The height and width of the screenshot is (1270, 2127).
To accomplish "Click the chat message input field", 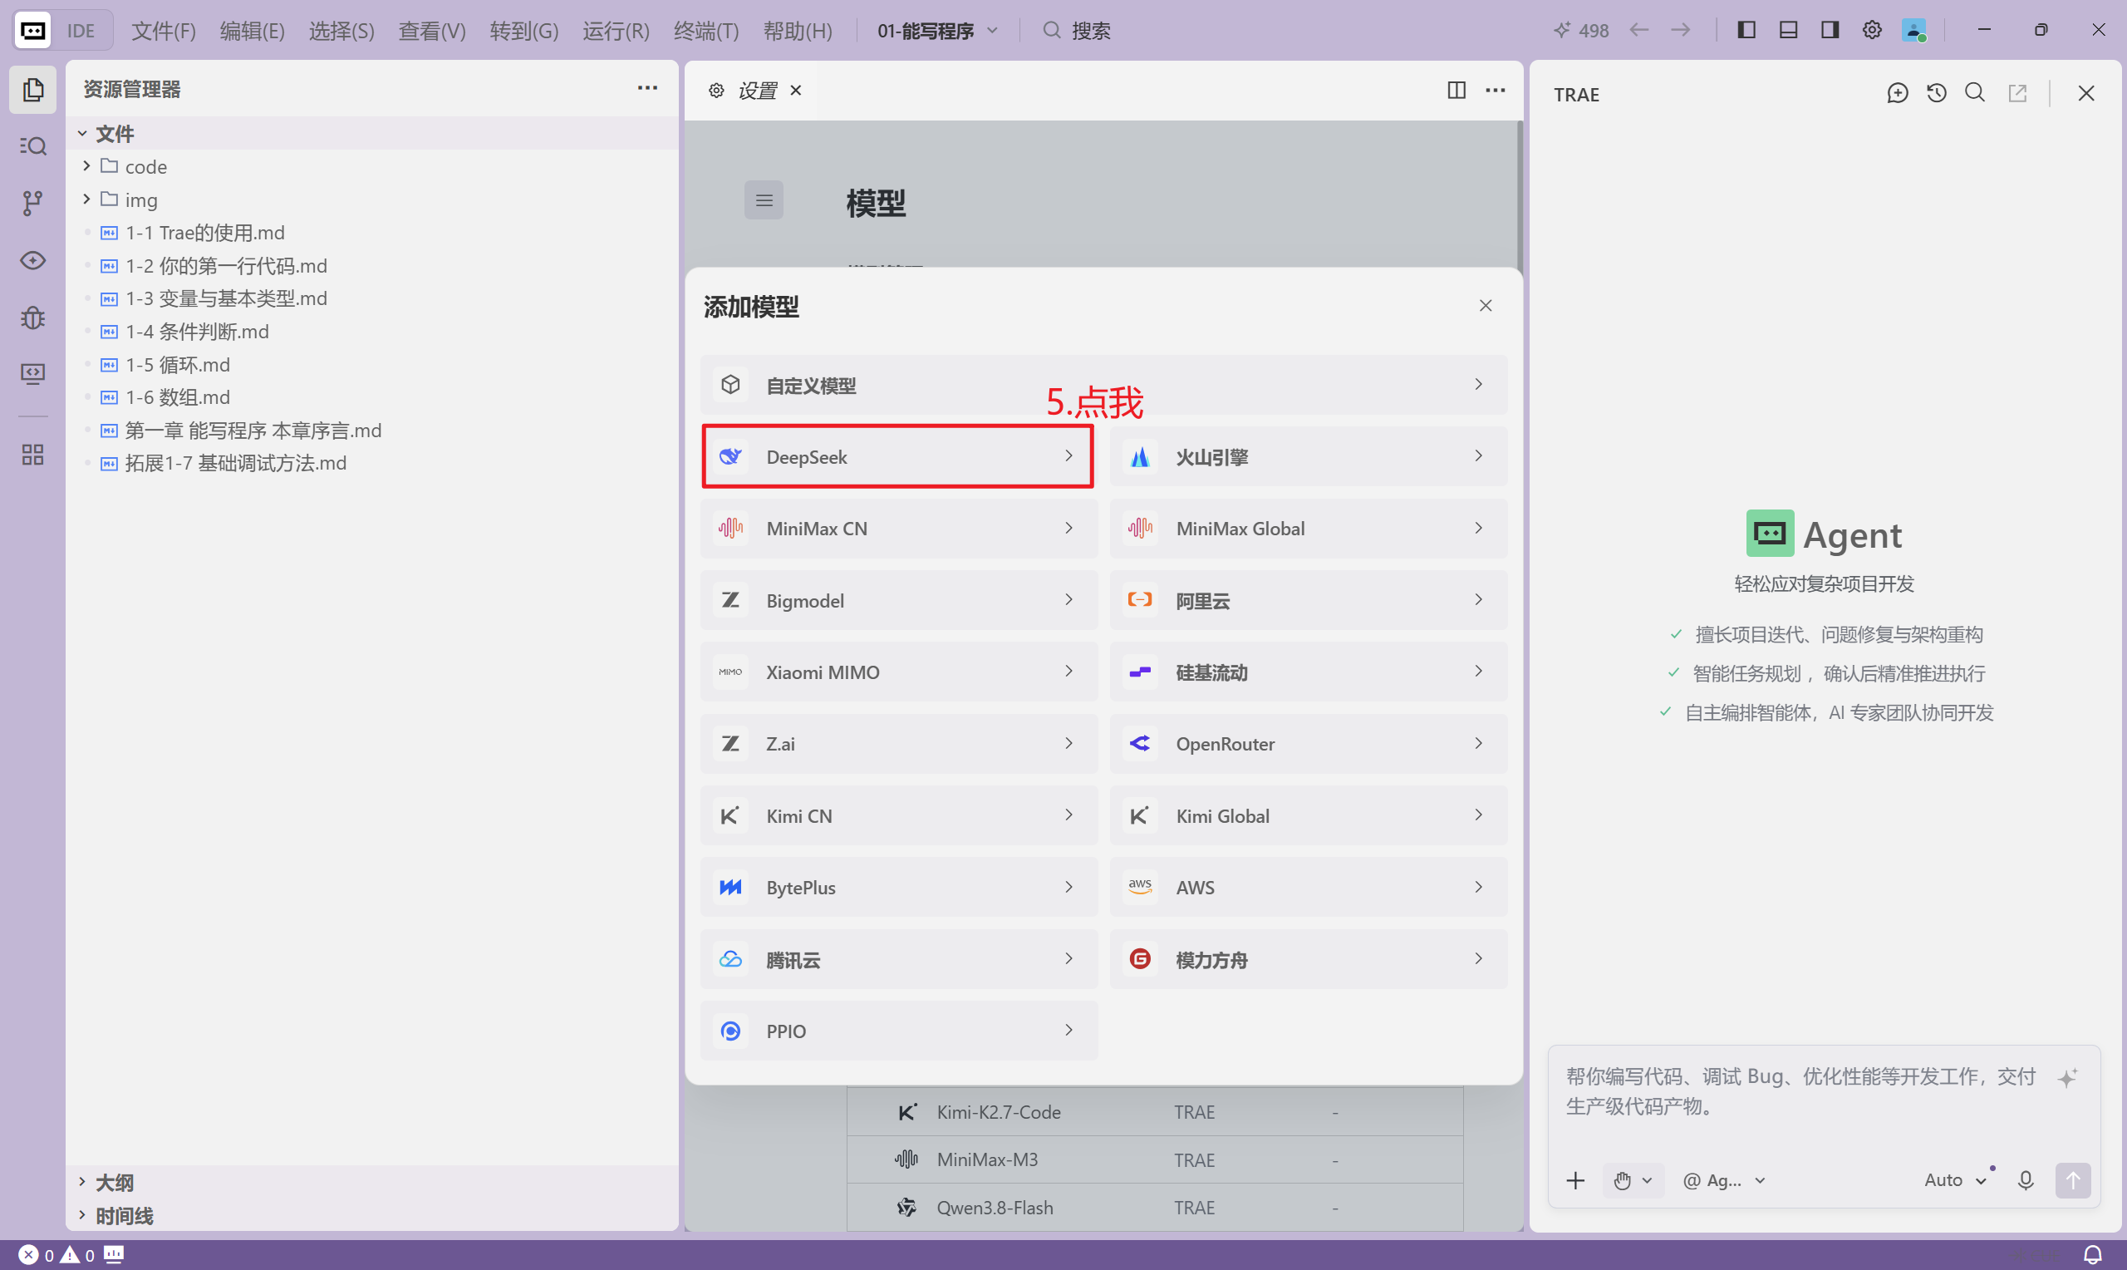I will [1800, 1091].
